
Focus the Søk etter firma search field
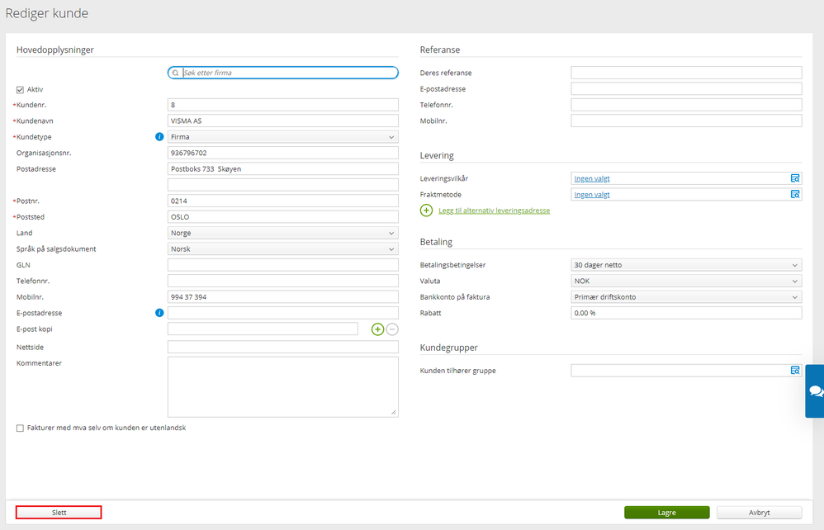(x=282, y=73)
